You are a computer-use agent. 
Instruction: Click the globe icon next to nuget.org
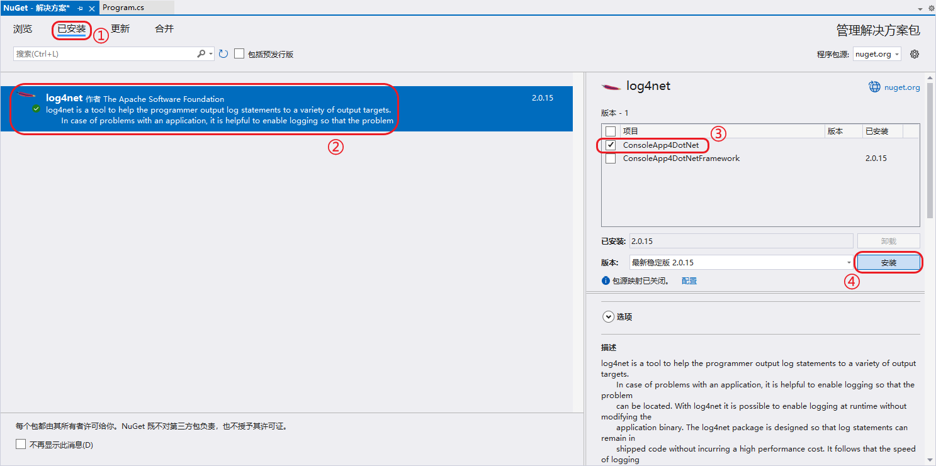point(875,87)
